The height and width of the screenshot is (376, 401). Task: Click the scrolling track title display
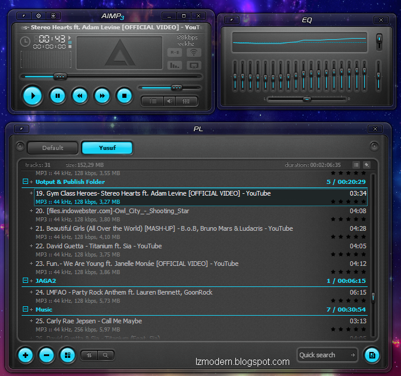(x=111, y=28)
